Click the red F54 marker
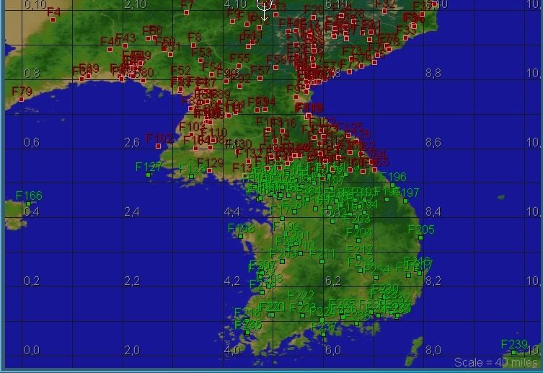This screenshot has width=543, height=373. coord(211,74)
